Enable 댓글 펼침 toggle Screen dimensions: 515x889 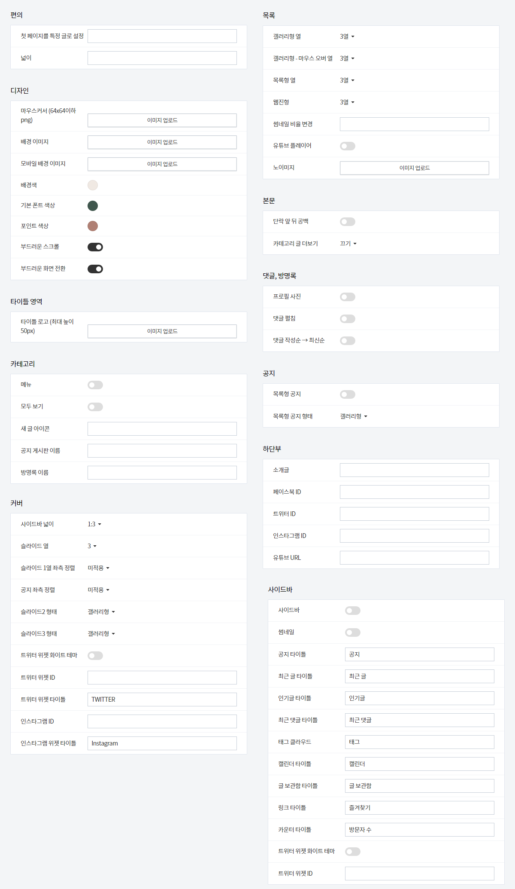coord(348,319)
